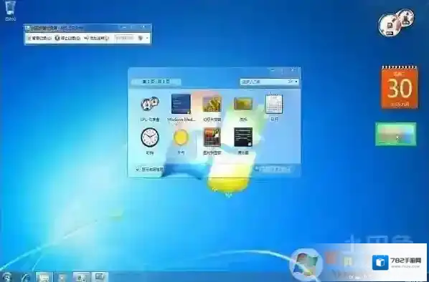This screenshot has height=282, width=429.
Task: Stop recording in the steps recorder window
Action: [67, 38]
